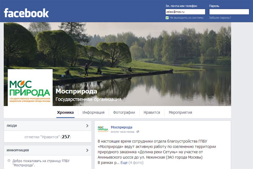Viewport: 253px width, 169px height.
Task: Open Мосприрода author link on post
Action: coord(121,127)
